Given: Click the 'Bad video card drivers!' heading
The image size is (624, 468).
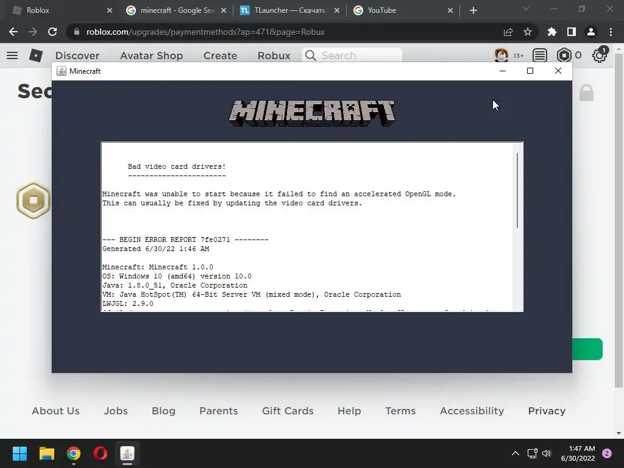Looking at the screenshot, I should click(177, 166).
